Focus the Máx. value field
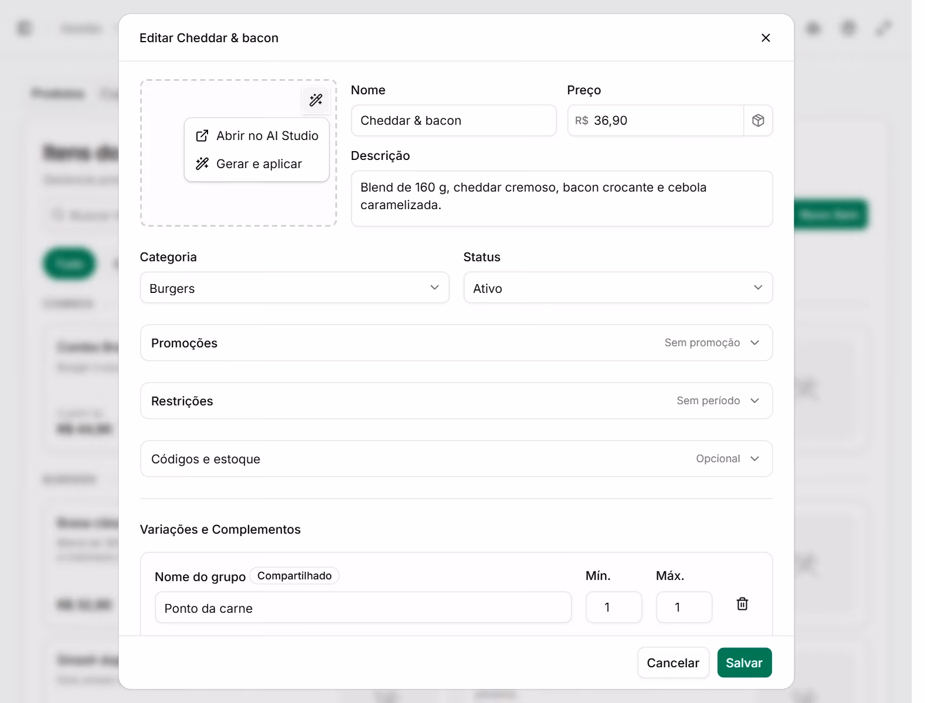This screenshot has height=703, width=925. (x=684, y=608)
